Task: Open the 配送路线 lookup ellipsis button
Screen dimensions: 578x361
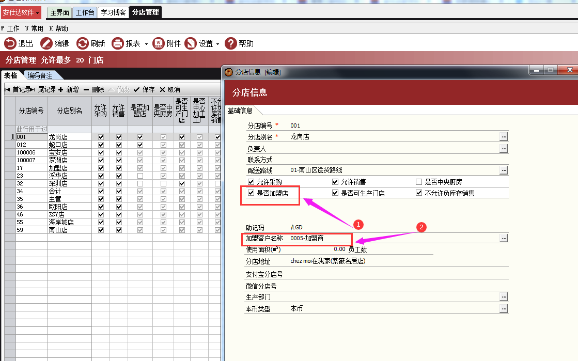Action: pyautogui.click(x=504, y=170)
